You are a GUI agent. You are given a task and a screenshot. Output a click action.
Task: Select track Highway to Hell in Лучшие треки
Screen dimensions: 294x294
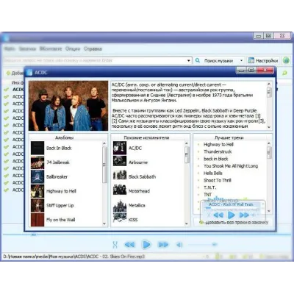point(218,145)
